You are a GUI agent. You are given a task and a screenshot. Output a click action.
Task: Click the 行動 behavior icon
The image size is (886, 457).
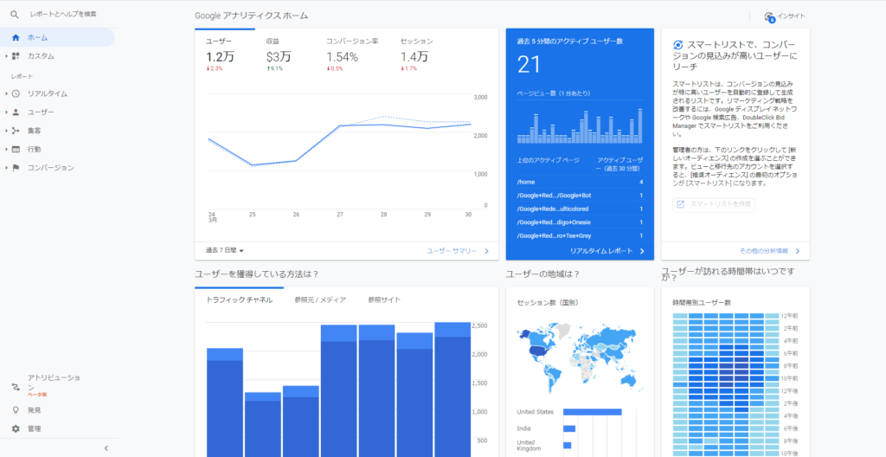click(x=16, y=150)
